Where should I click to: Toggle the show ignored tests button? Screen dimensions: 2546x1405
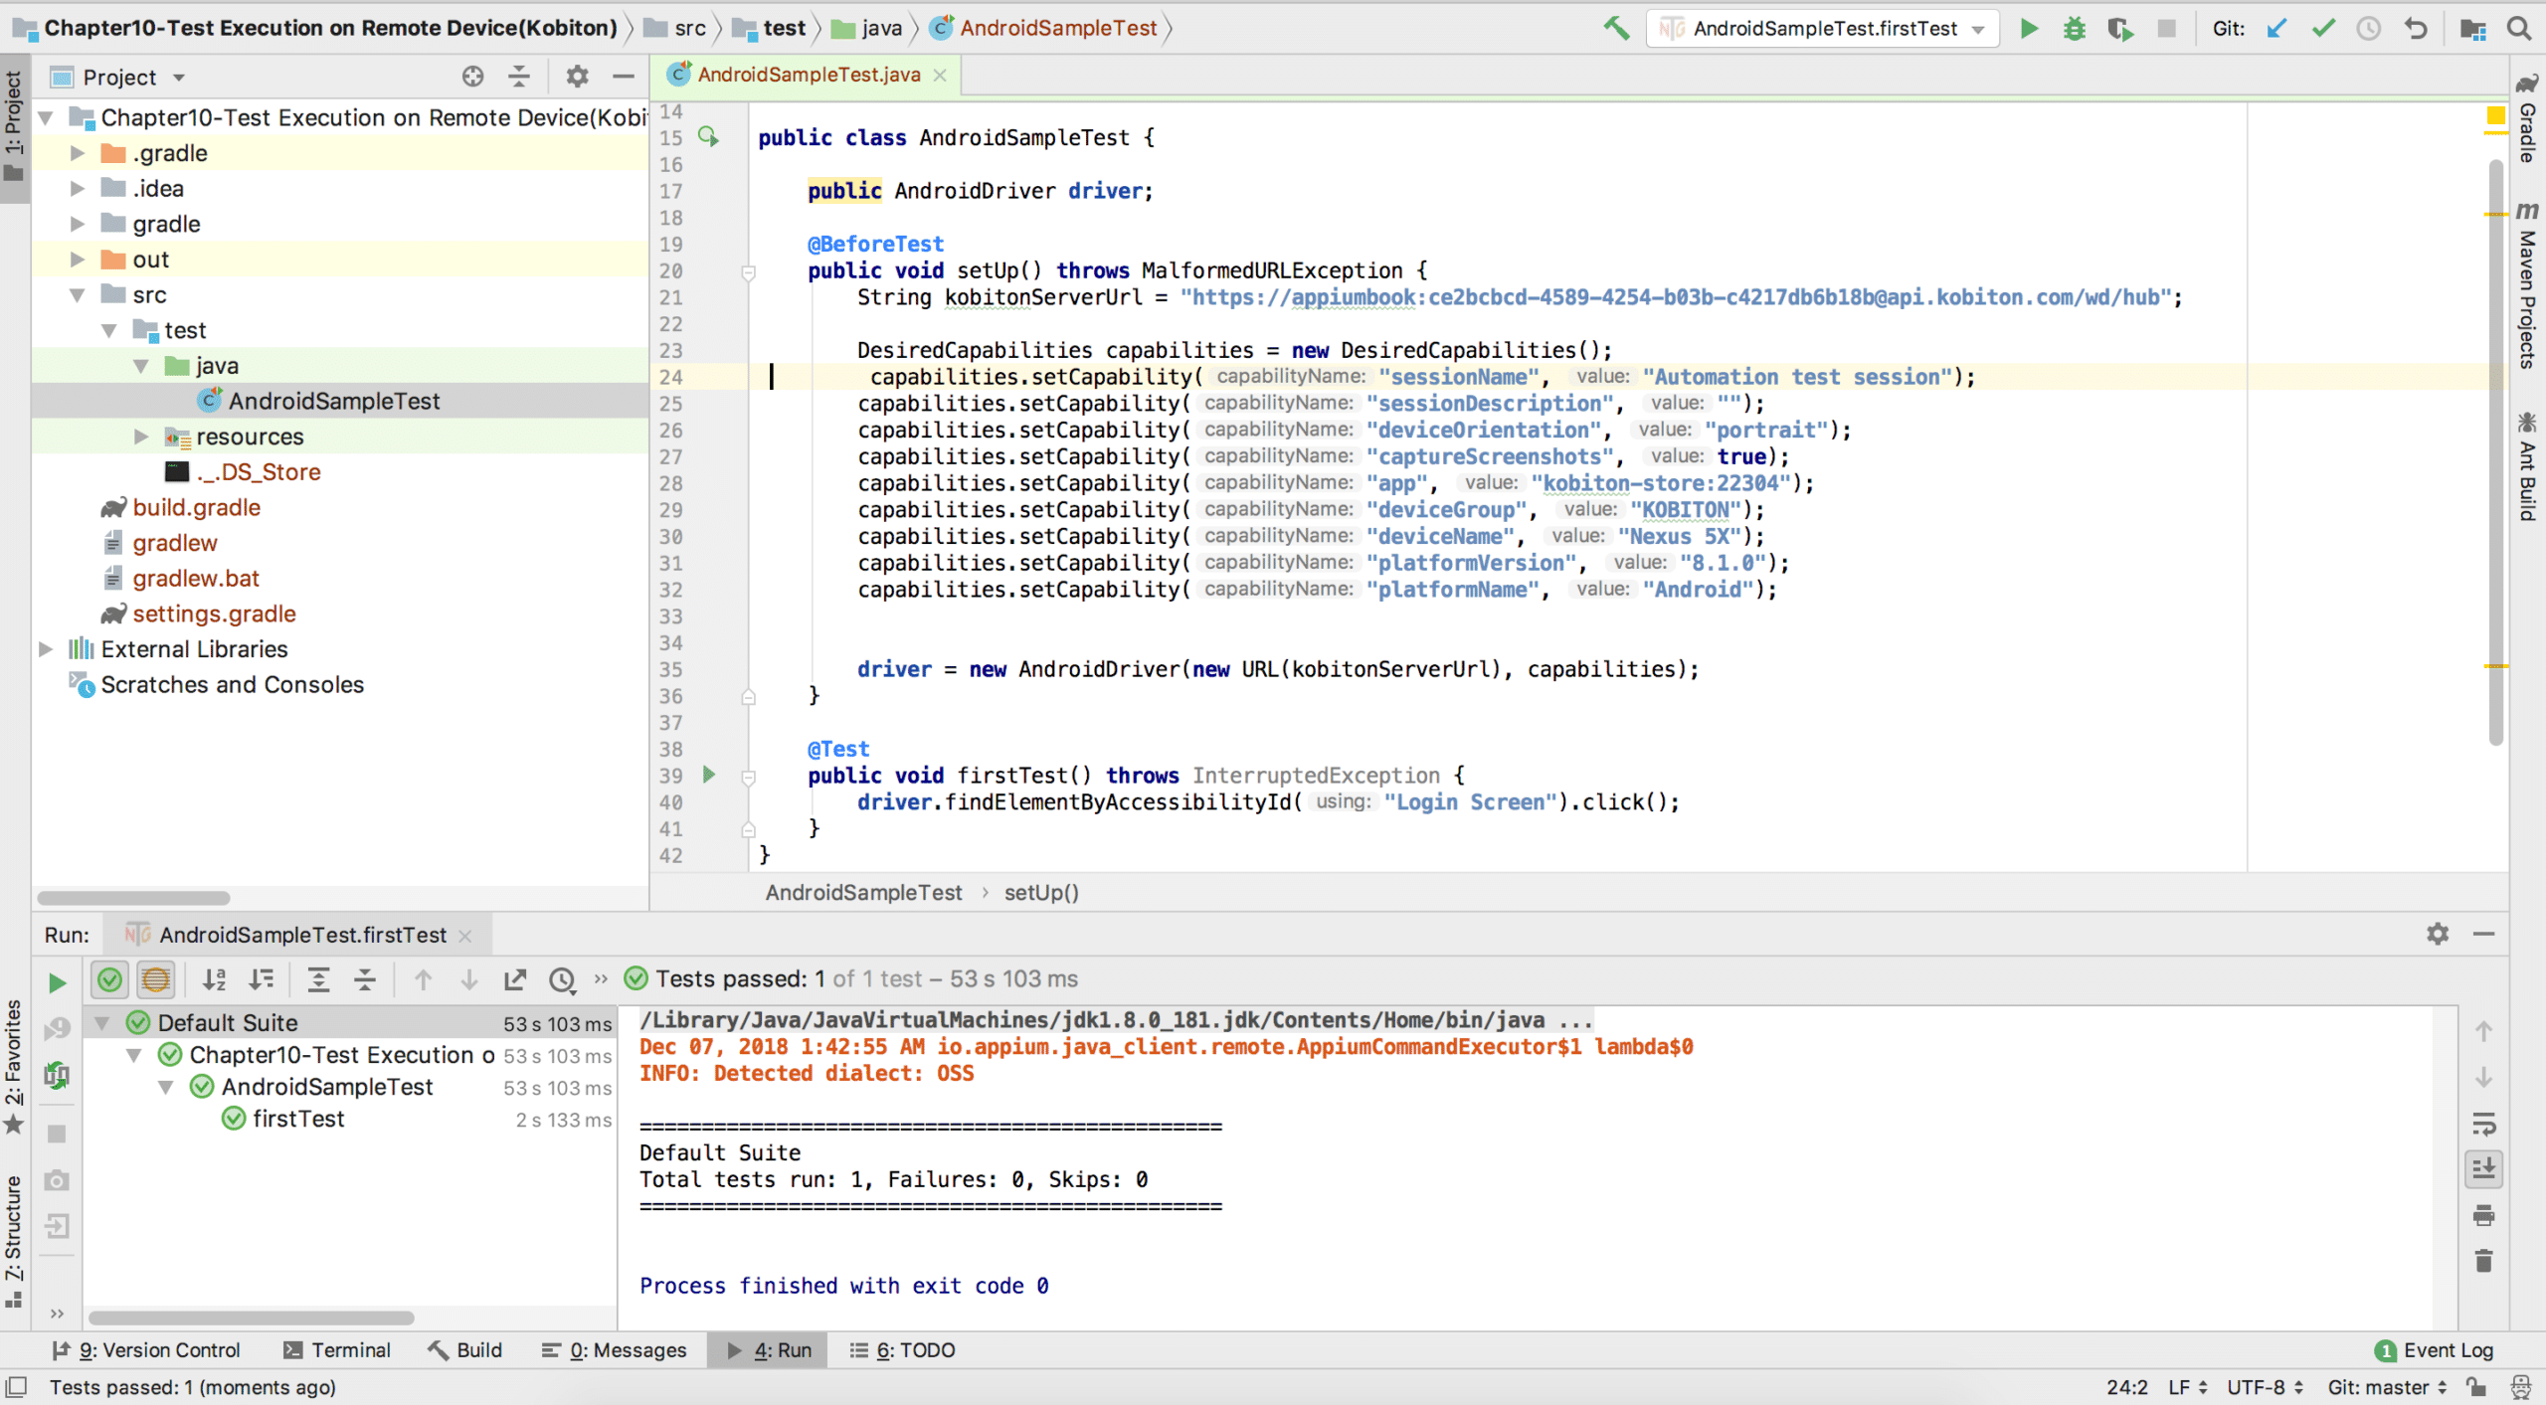coord(155,979)
